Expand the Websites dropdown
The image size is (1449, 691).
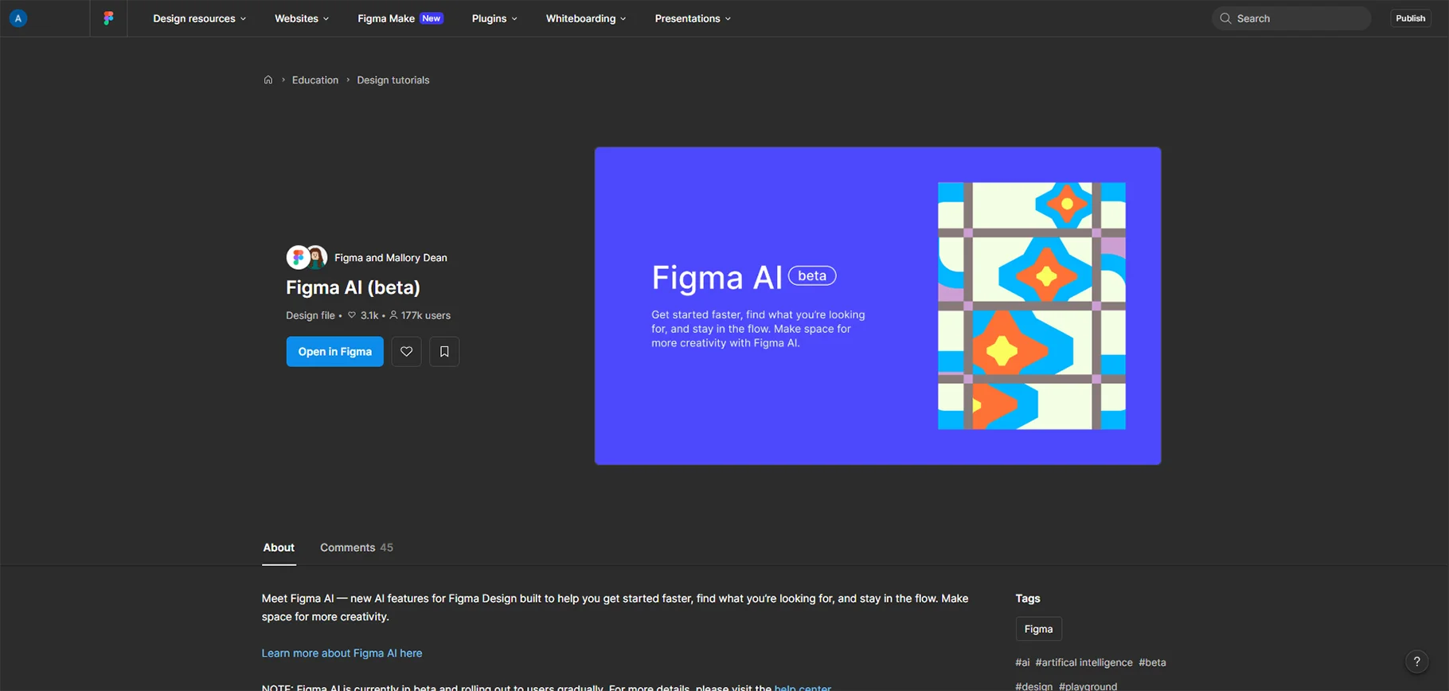tap(302, 18)
